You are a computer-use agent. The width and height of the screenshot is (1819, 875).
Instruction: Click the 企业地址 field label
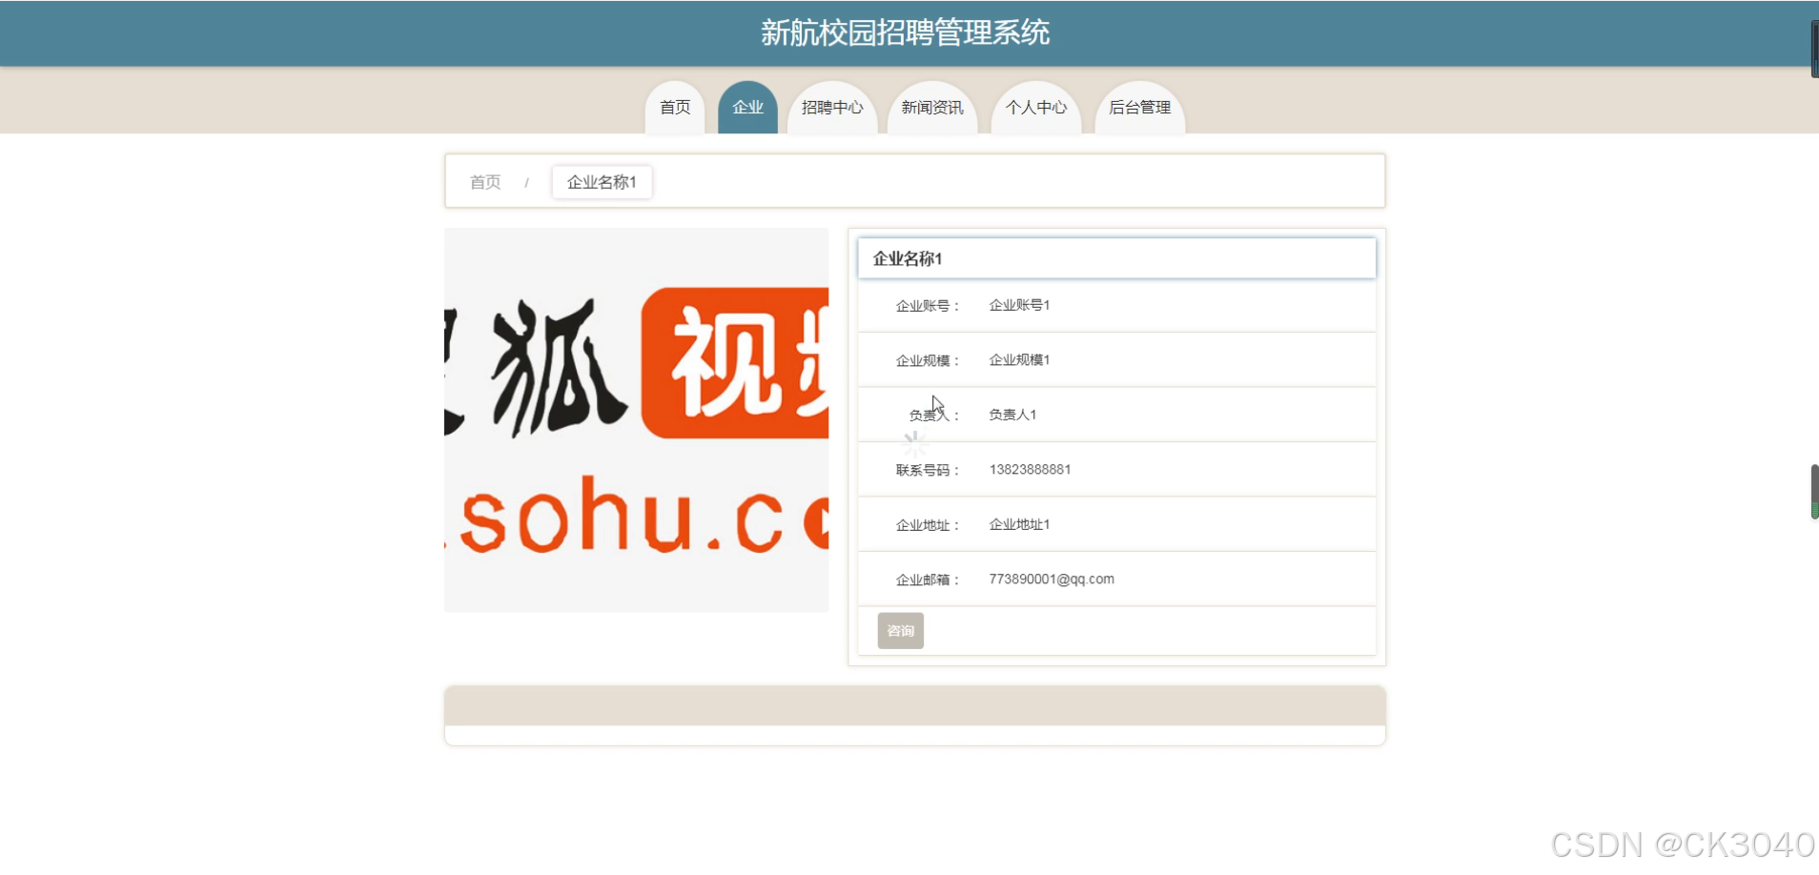[927, 525]
